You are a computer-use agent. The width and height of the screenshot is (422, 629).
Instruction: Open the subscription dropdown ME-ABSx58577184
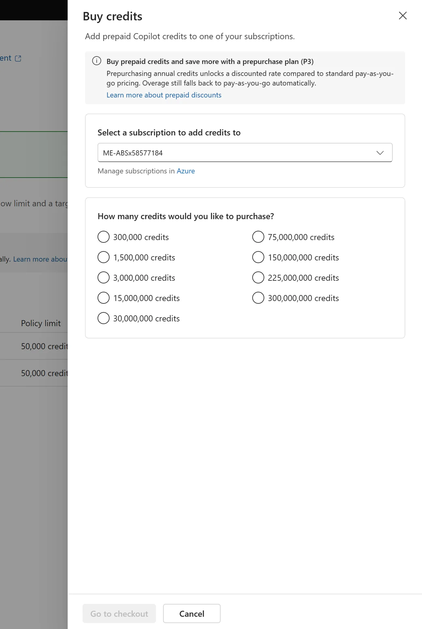(x=245, y=152)
